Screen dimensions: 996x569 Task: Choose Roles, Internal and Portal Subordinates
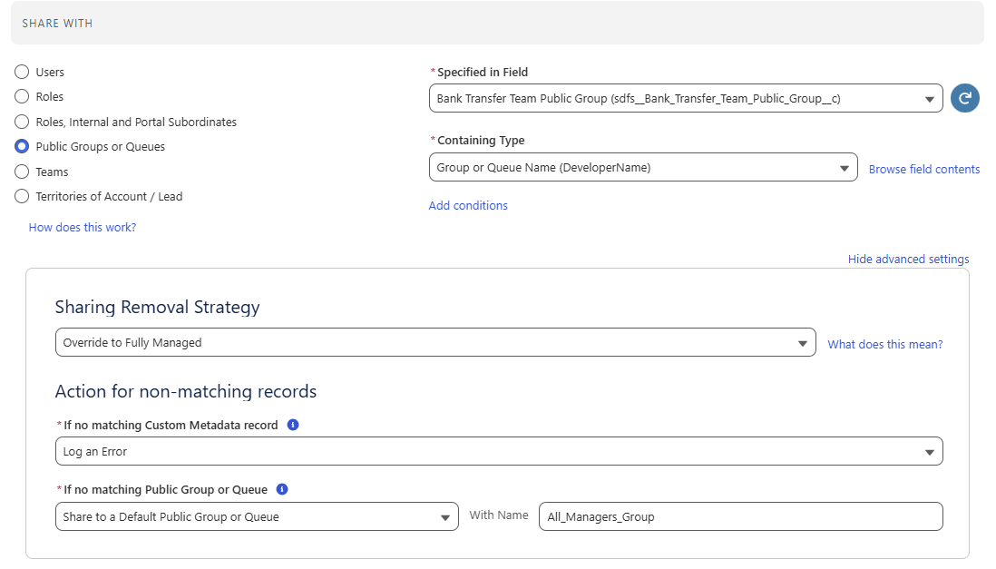22,122
